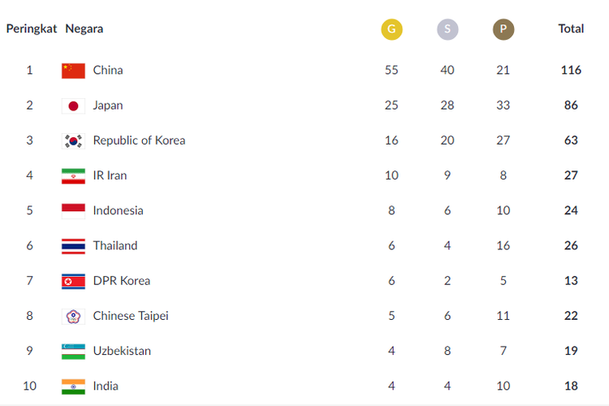The image size is (609, 406).
Task: Click the India flag icon
Action: pos(73,386)
